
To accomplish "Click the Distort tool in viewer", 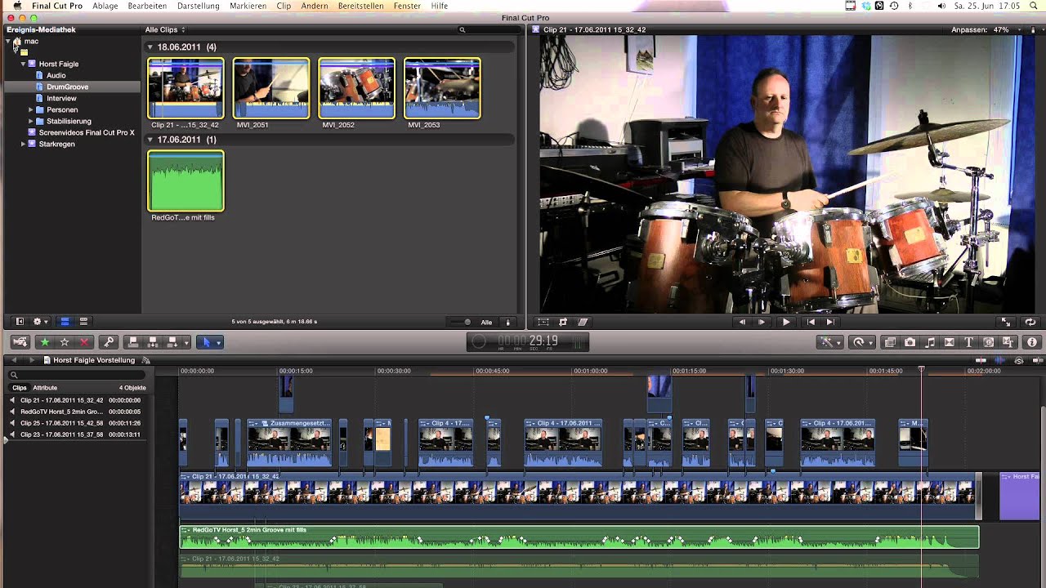I will [x=583, y=322].
